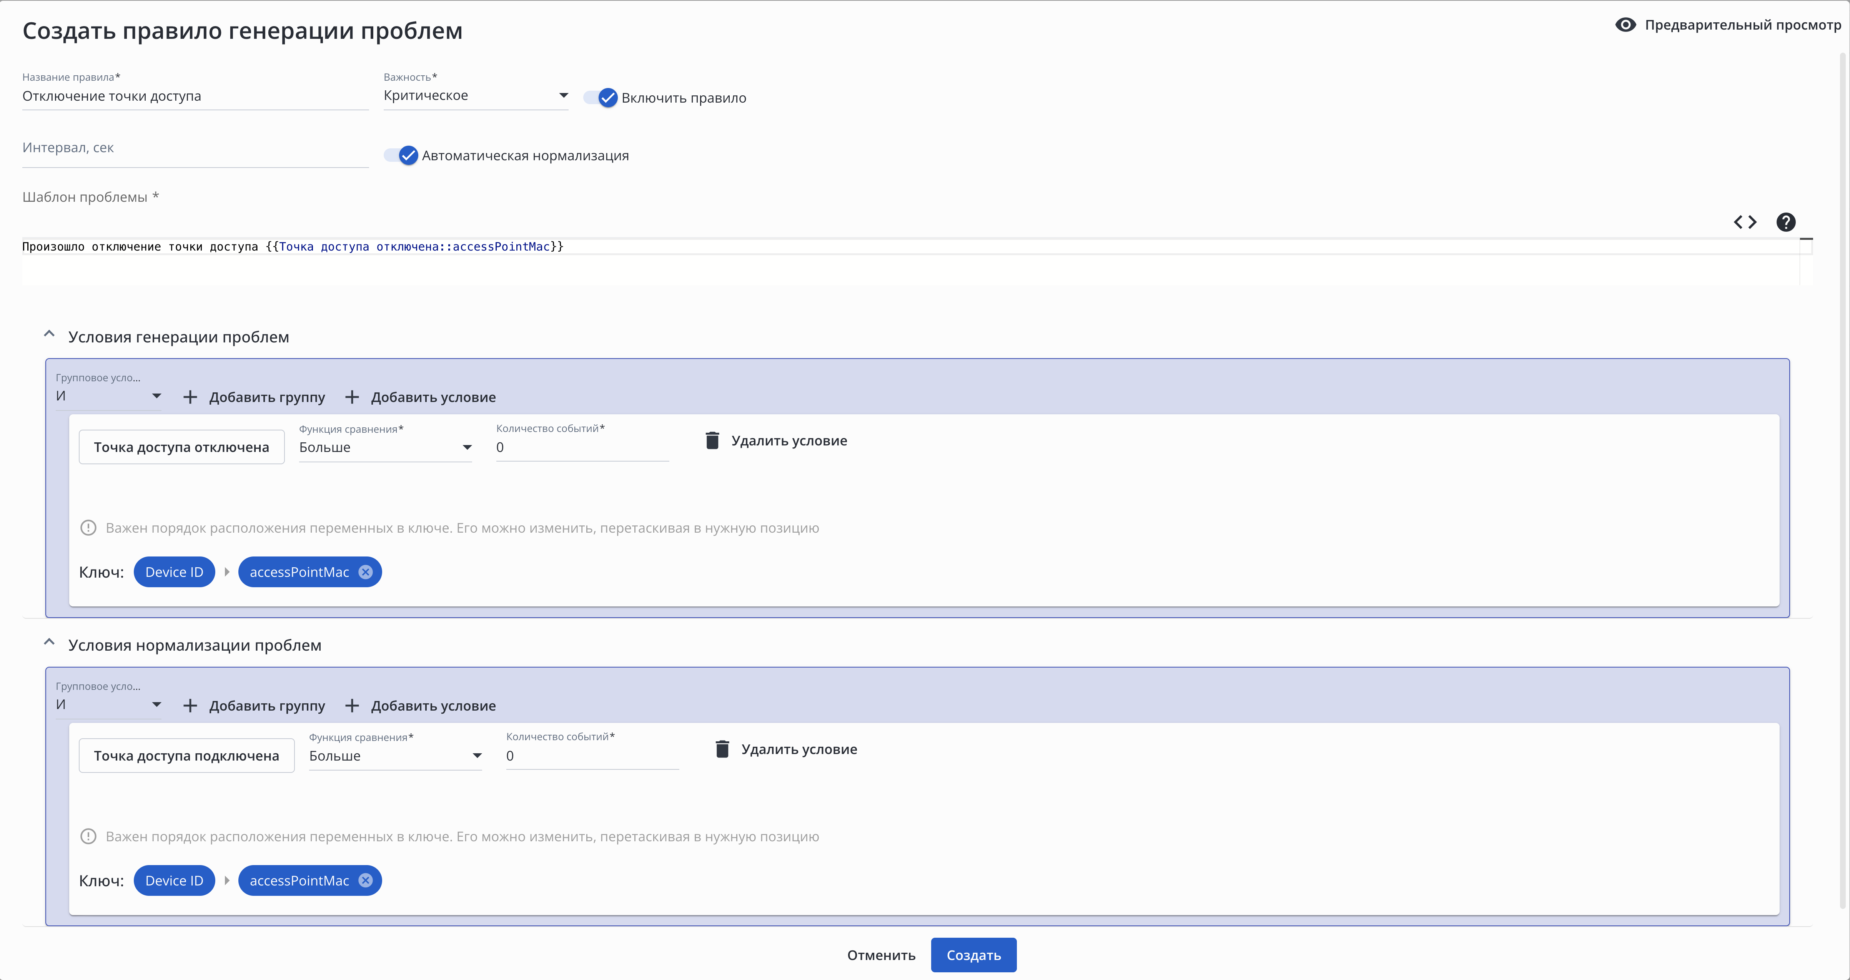Click the 'Интервал, сек' input field

pyautogui.click(x=195, y=149)
